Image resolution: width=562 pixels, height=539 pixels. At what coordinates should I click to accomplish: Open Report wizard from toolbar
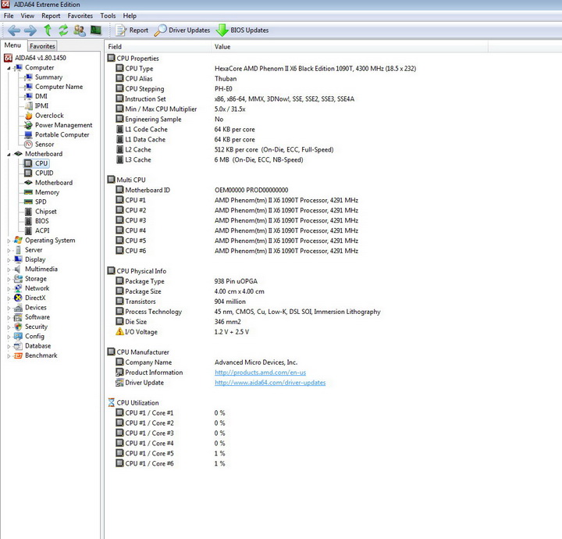pyautogui.click(x=132, y=30)
